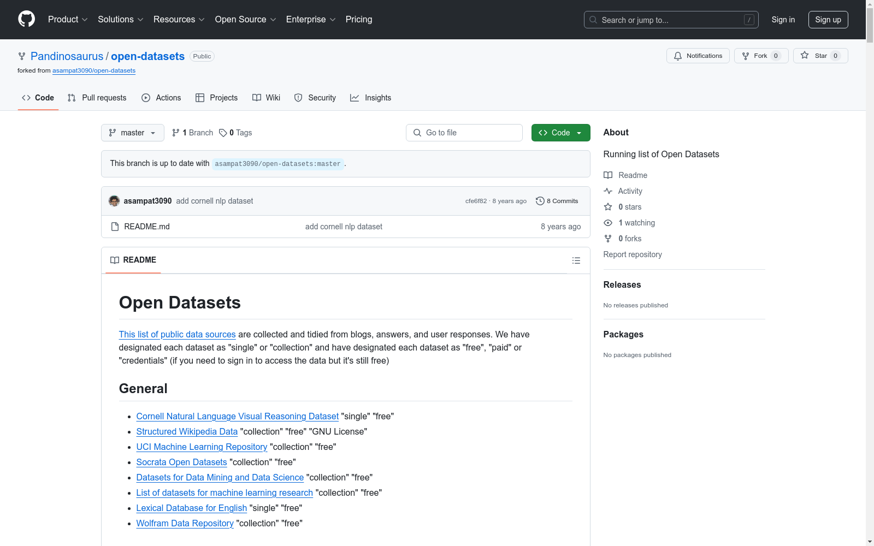This screenshot has height=546, width=874.
Task: Open the Pull requests tab
Action: tap(97, 98)
